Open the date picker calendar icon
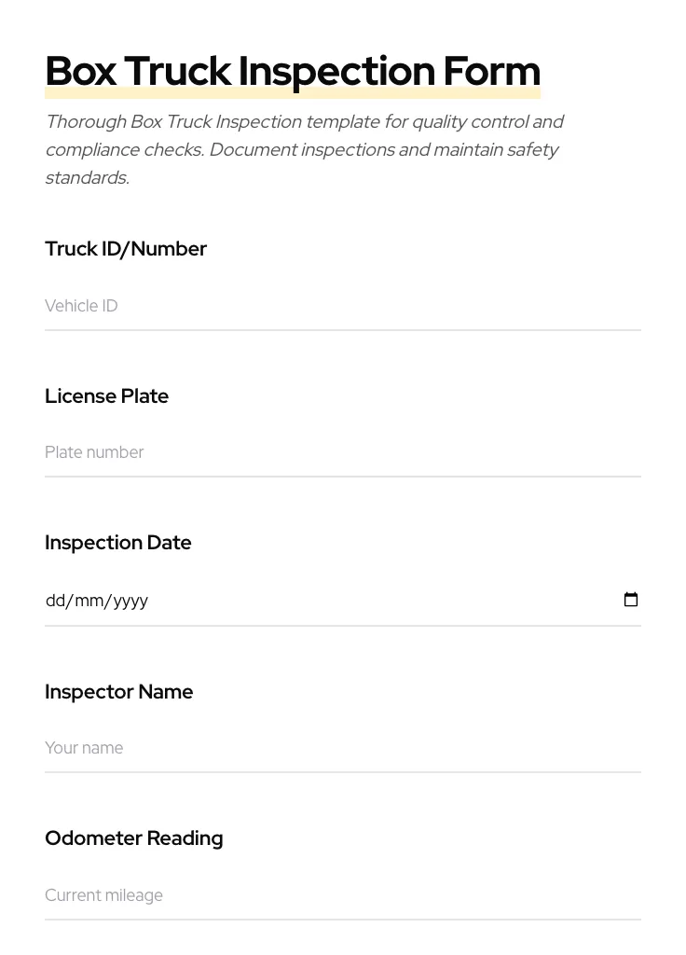This screenshot has height=955, width=686. (631, 600)
